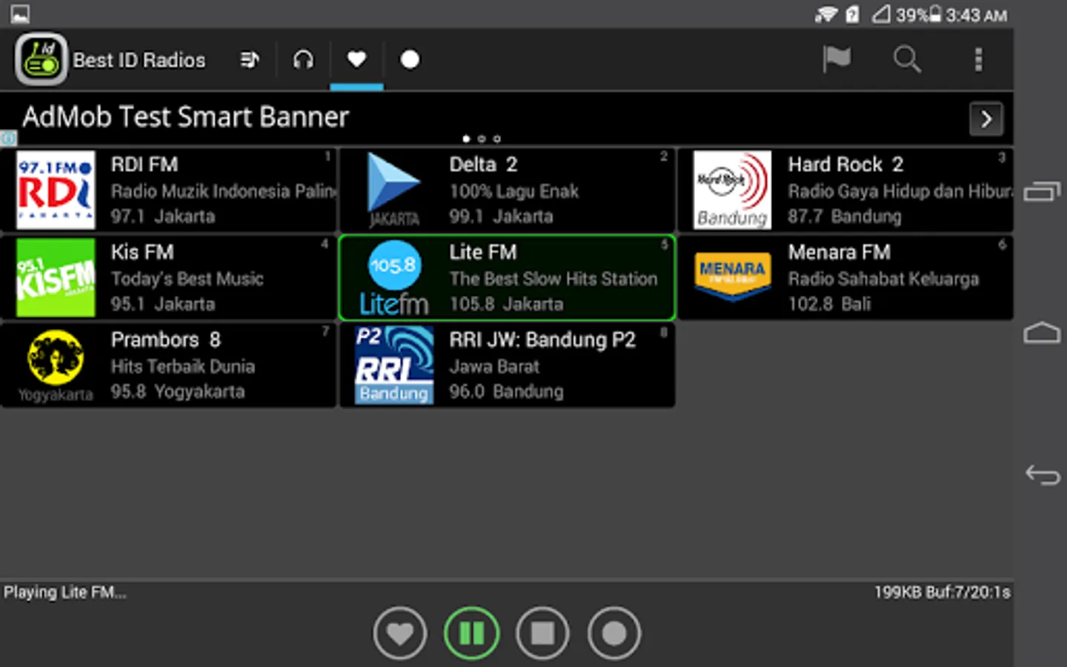This screenshot has height=667, width=1067.
Task: Open the ad info badge on banner
Action: pyautogui.click(x=8, y=138)
